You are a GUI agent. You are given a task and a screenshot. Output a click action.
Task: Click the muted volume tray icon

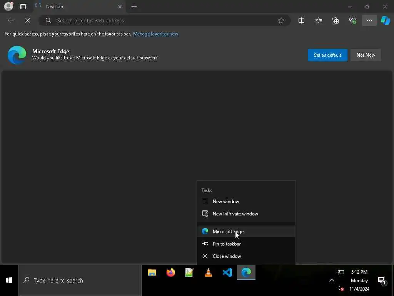pyautogui.click(x=341, y=288)
